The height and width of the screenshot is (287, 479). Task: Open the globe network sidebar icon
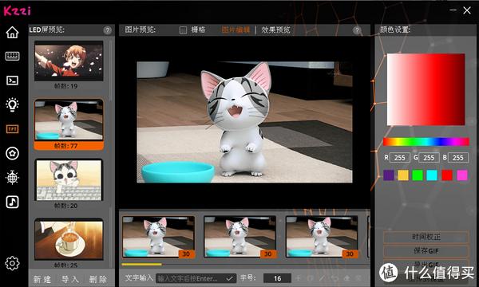tap(12, 177)
